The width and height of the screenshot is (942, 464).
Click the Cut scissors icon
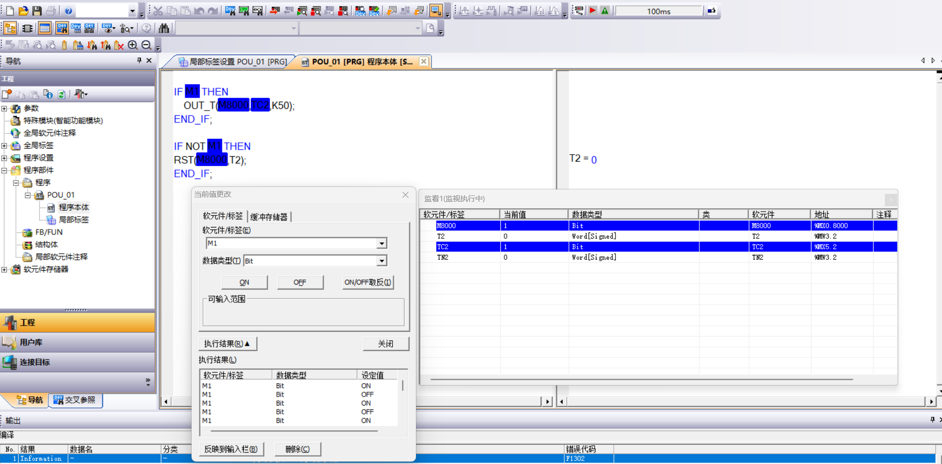[x=158, y=10]
